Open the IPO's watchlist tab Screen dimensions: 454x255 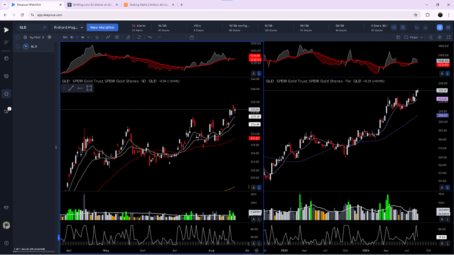[199, 28]
